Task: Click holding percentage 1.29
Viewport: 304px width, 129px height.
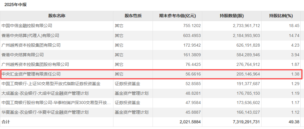Action: tap(296, 84)
